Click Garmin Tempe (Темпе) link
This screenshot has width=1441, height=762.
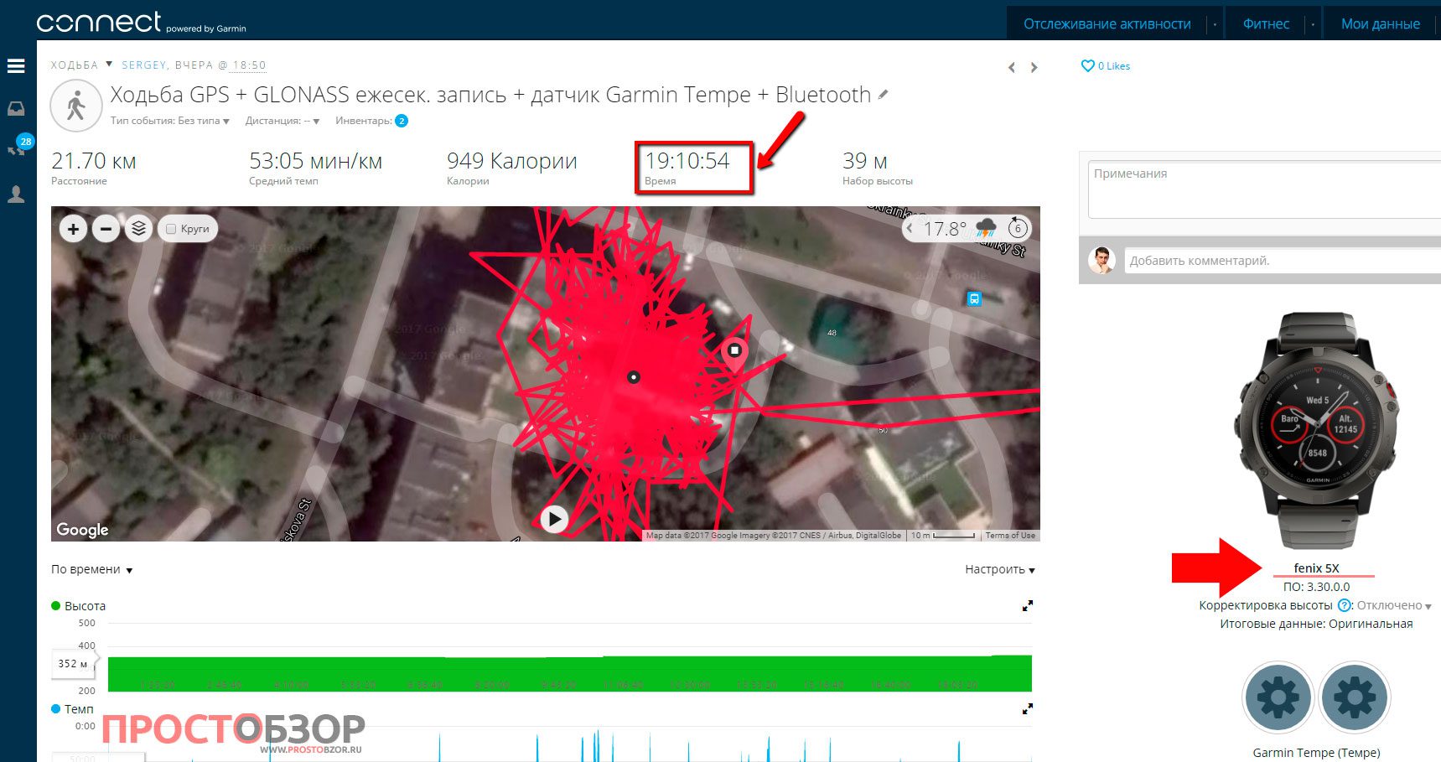[x=1316, y=753]
